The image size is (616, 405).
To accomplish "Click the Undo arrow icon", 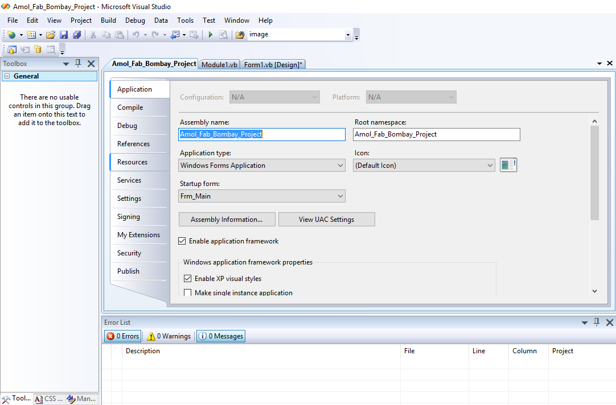I will tap(136, 35).
